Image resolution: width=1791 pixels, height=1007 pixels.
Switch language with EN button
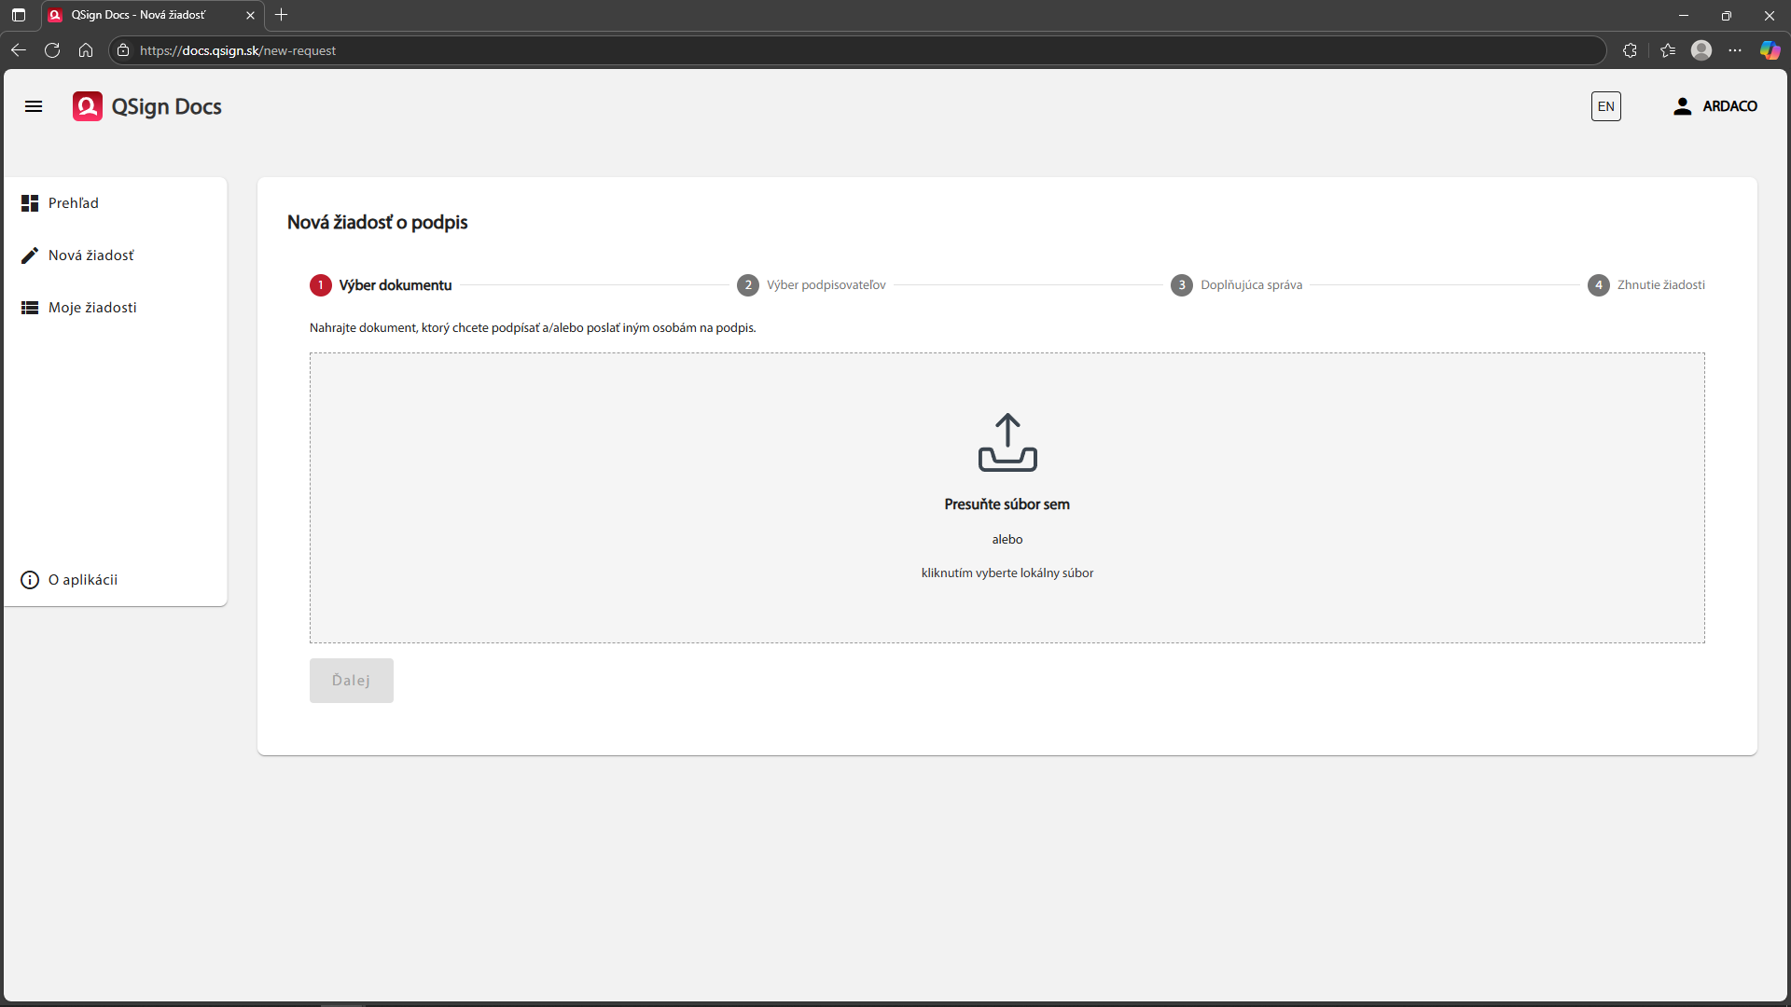click(1605, 106)
